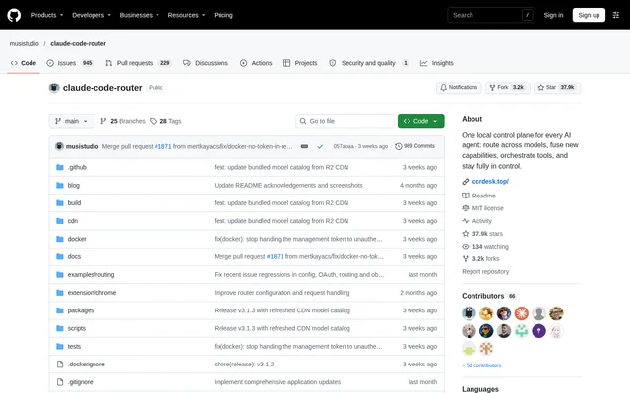Open the GitHub home logo

[14, 15]
